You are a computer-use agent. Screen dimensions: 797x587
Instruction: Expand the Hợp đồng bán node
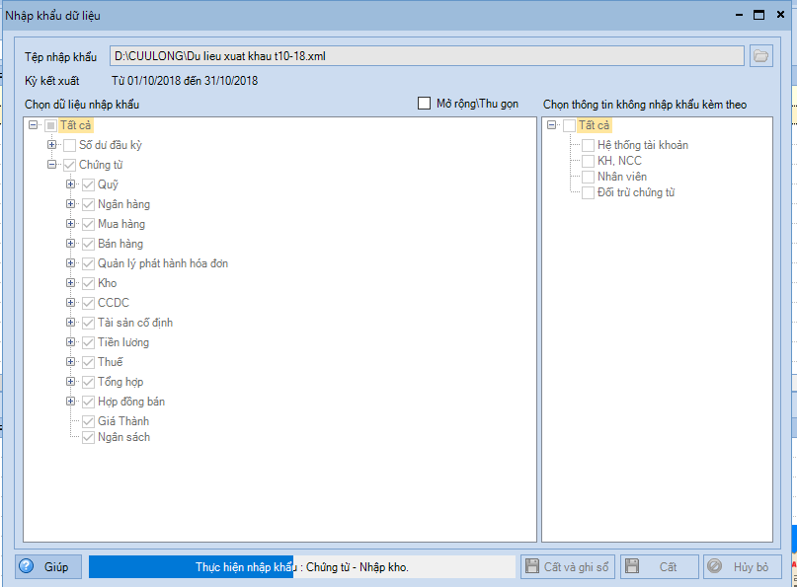71,402
